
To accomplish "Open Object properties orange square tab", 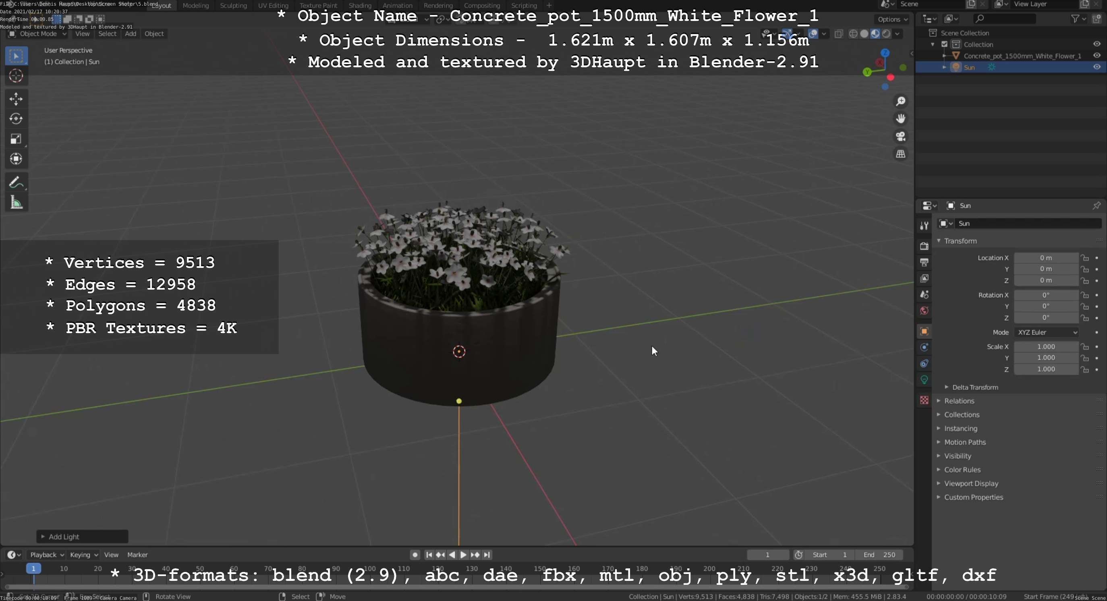I will pyautogui.click(x=924, y=331).
